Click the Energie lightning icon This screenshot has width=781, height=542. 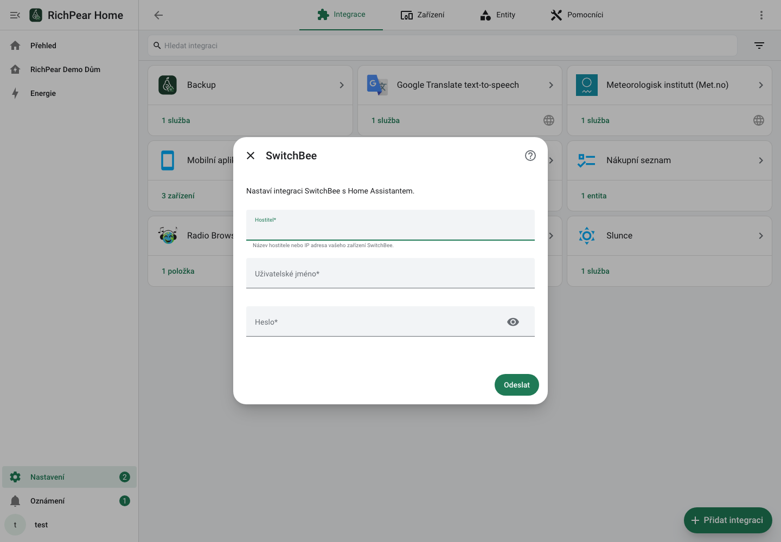15,93
